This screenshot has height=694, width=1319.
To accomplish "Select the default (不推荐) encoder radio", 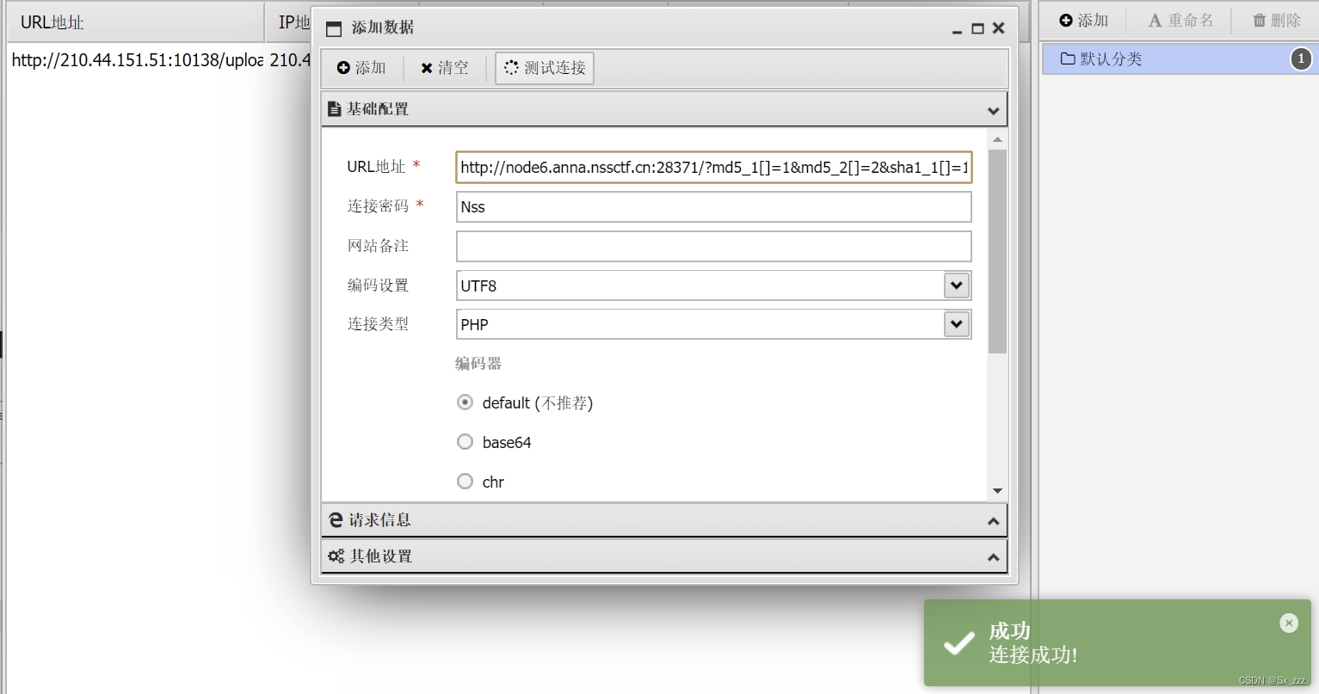I will (465, 402).
